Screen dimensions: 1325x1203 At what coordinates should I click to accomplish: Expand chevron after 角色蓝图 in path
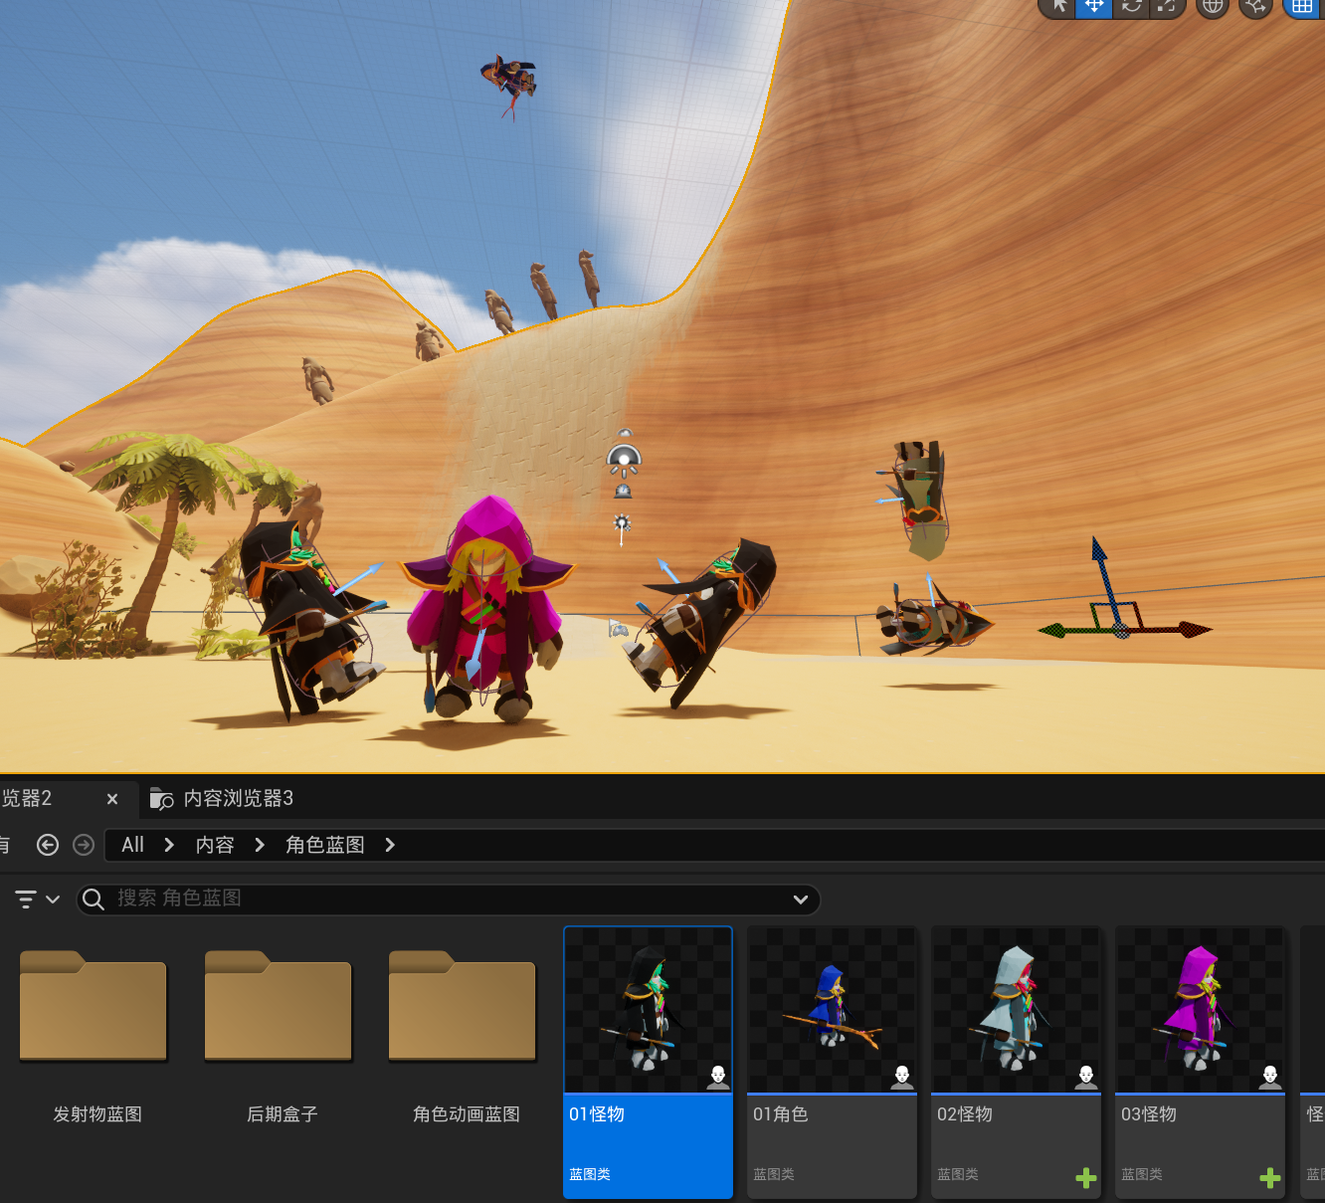tap(390, 845)
